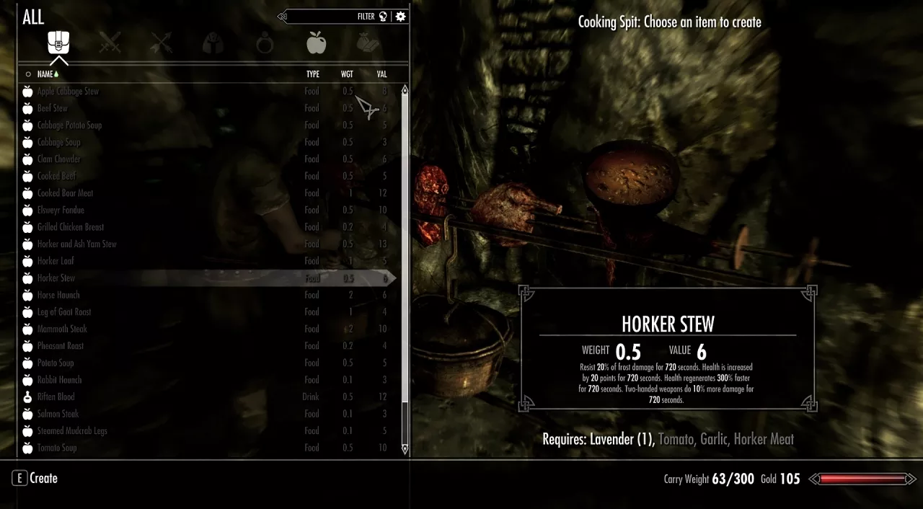The image size is (923, 509).
Task: Click the Carry Weight 63/300 readout
Action: pos(709,479)
